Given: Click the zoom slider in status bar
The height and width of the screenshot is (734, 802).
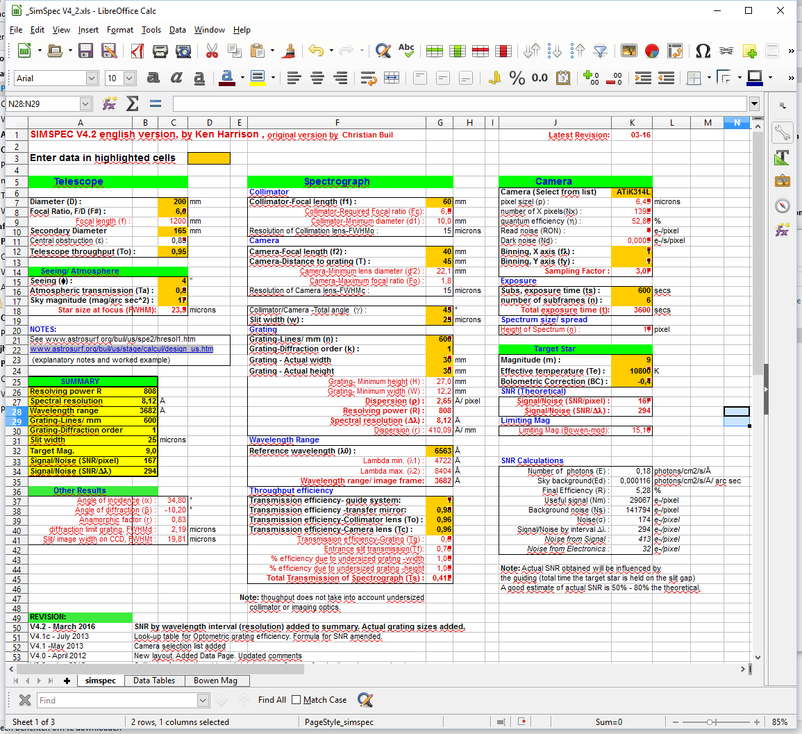Looking at the screenshot, I should coord(709,722).
